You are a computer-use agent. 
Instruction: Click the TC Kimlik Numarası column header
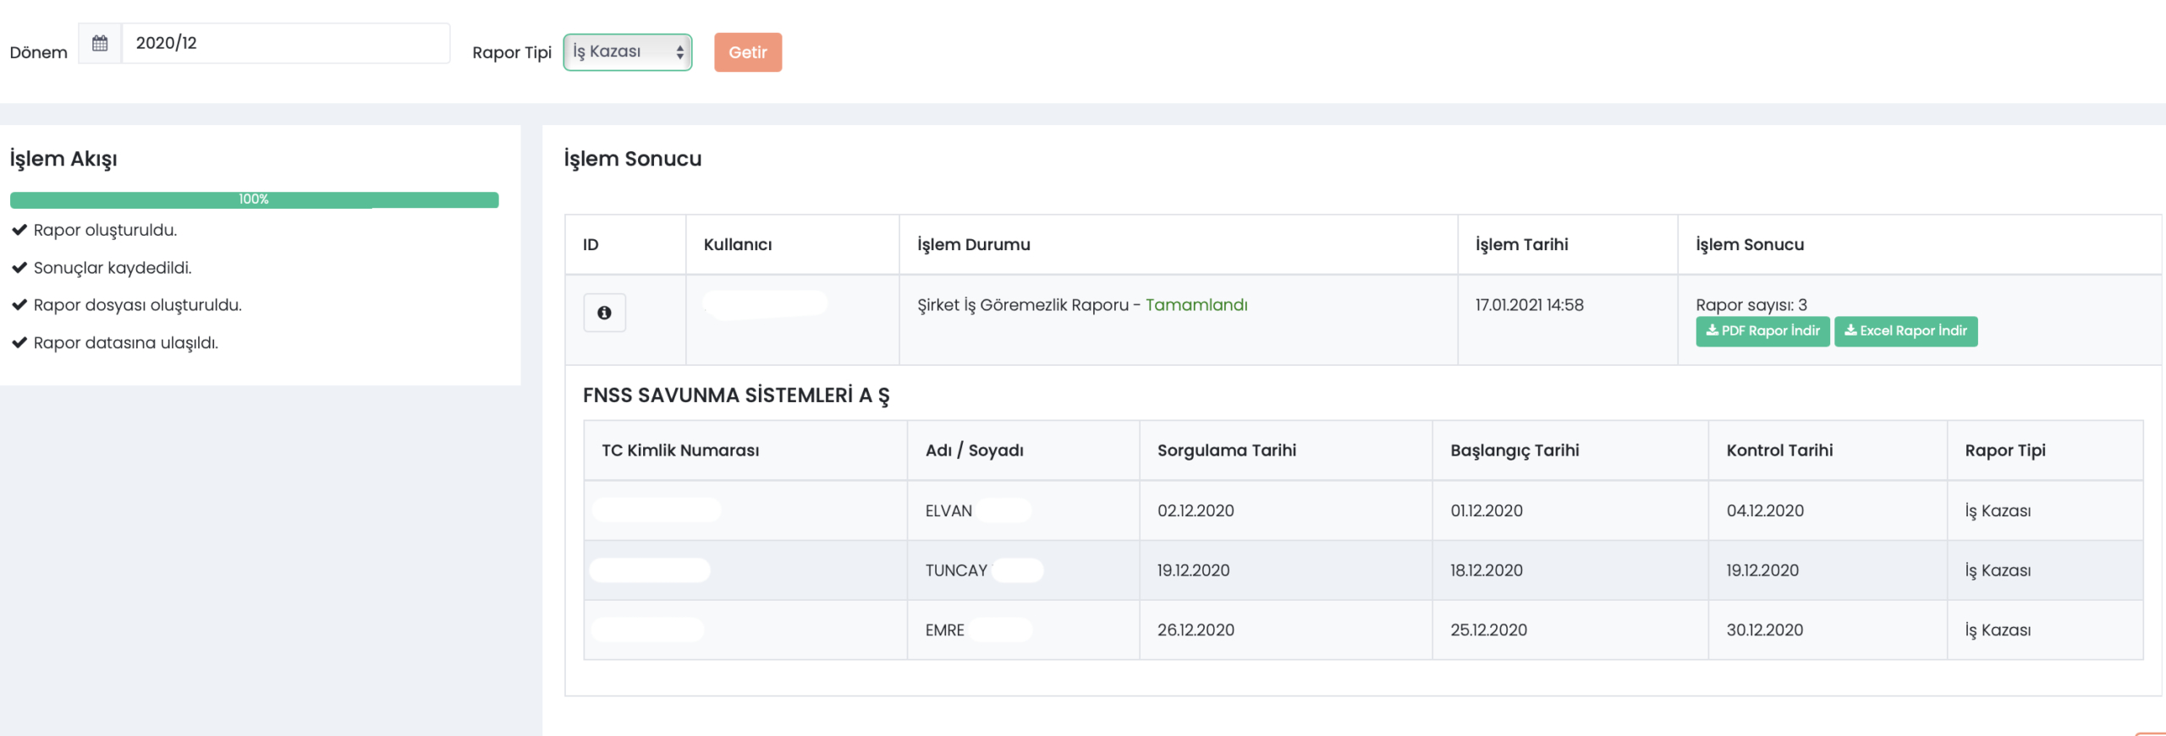[680, 450]
